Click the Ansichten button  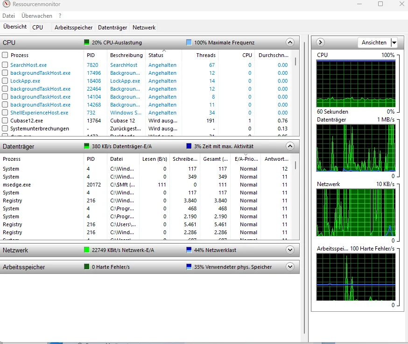[x=374, y=42]
